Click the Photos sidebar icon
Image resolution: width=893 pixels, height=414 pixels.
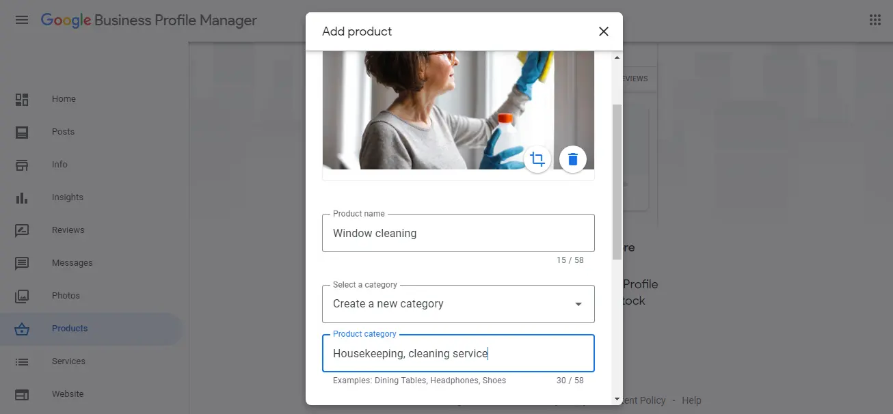[x=22, y=296]
